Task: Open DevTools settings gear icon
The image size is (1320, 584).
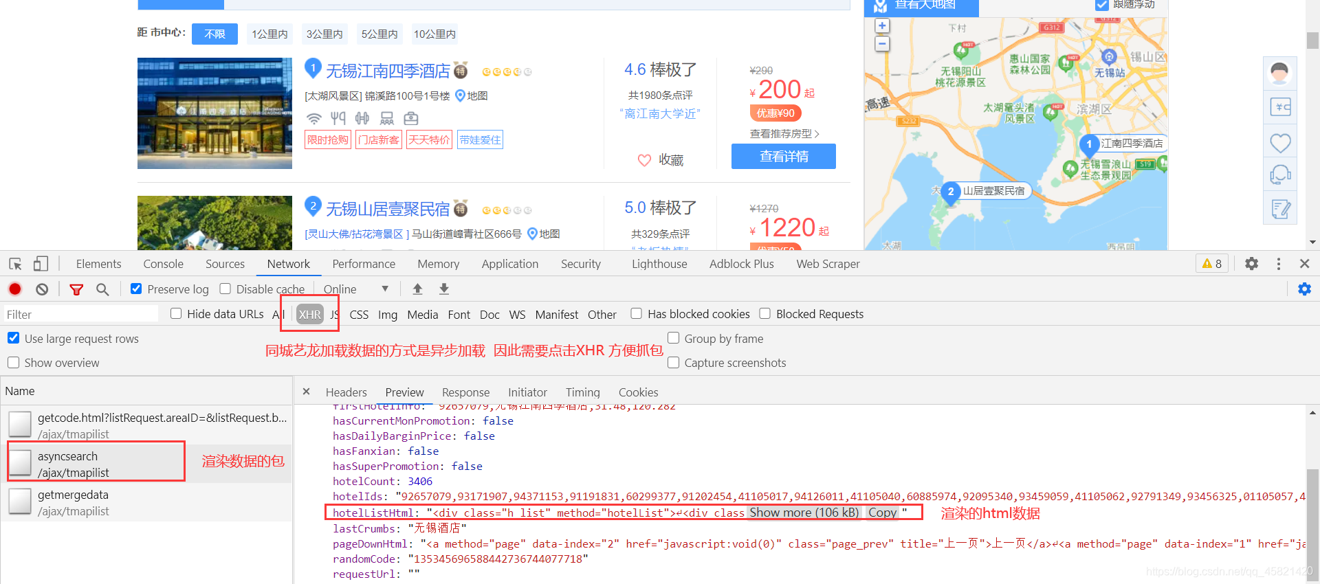Action: [x=1252, y=264]
